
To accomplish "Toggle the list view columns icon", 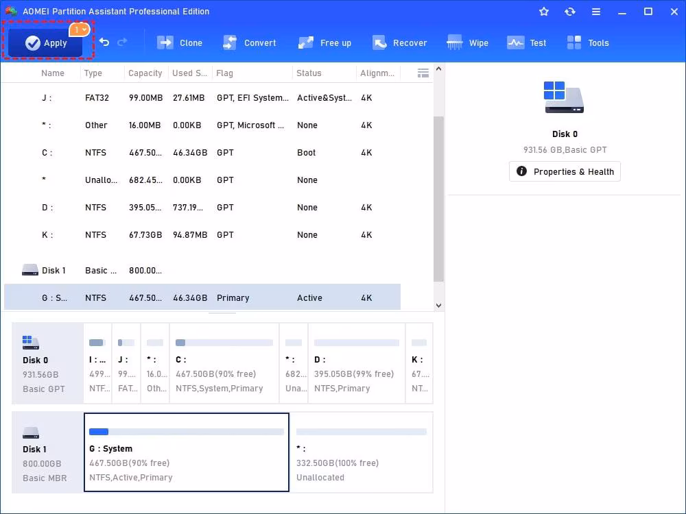I will click(423, 73).
